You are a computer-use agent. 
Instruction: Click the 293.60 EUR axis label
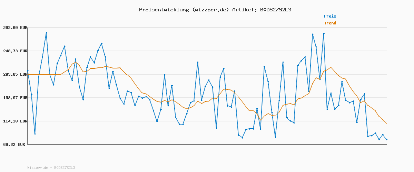[15, 28]
